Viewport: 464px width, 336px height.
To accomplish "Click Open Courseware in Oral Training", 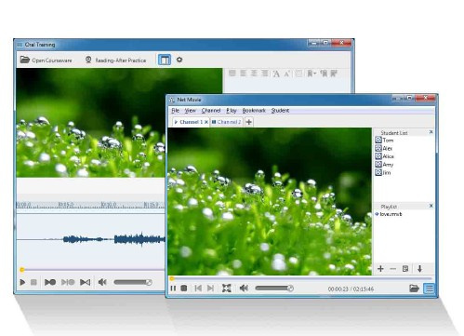I will [46, 60].
